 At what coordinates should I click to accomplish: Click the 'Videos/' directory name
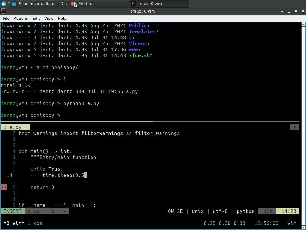[x=139, y=43]
